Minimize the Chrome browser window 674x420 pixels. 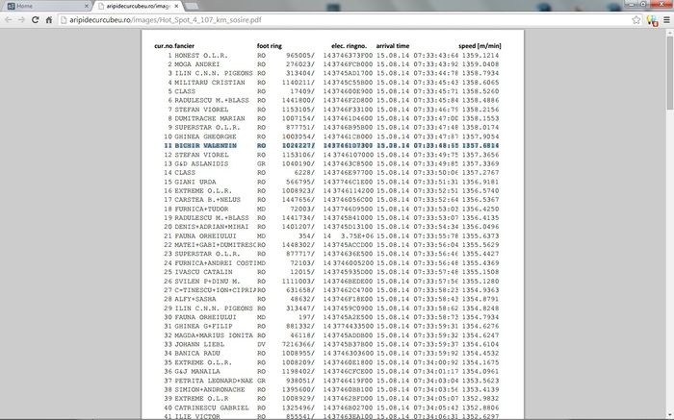pyautogui.click(x=616, y=5)
